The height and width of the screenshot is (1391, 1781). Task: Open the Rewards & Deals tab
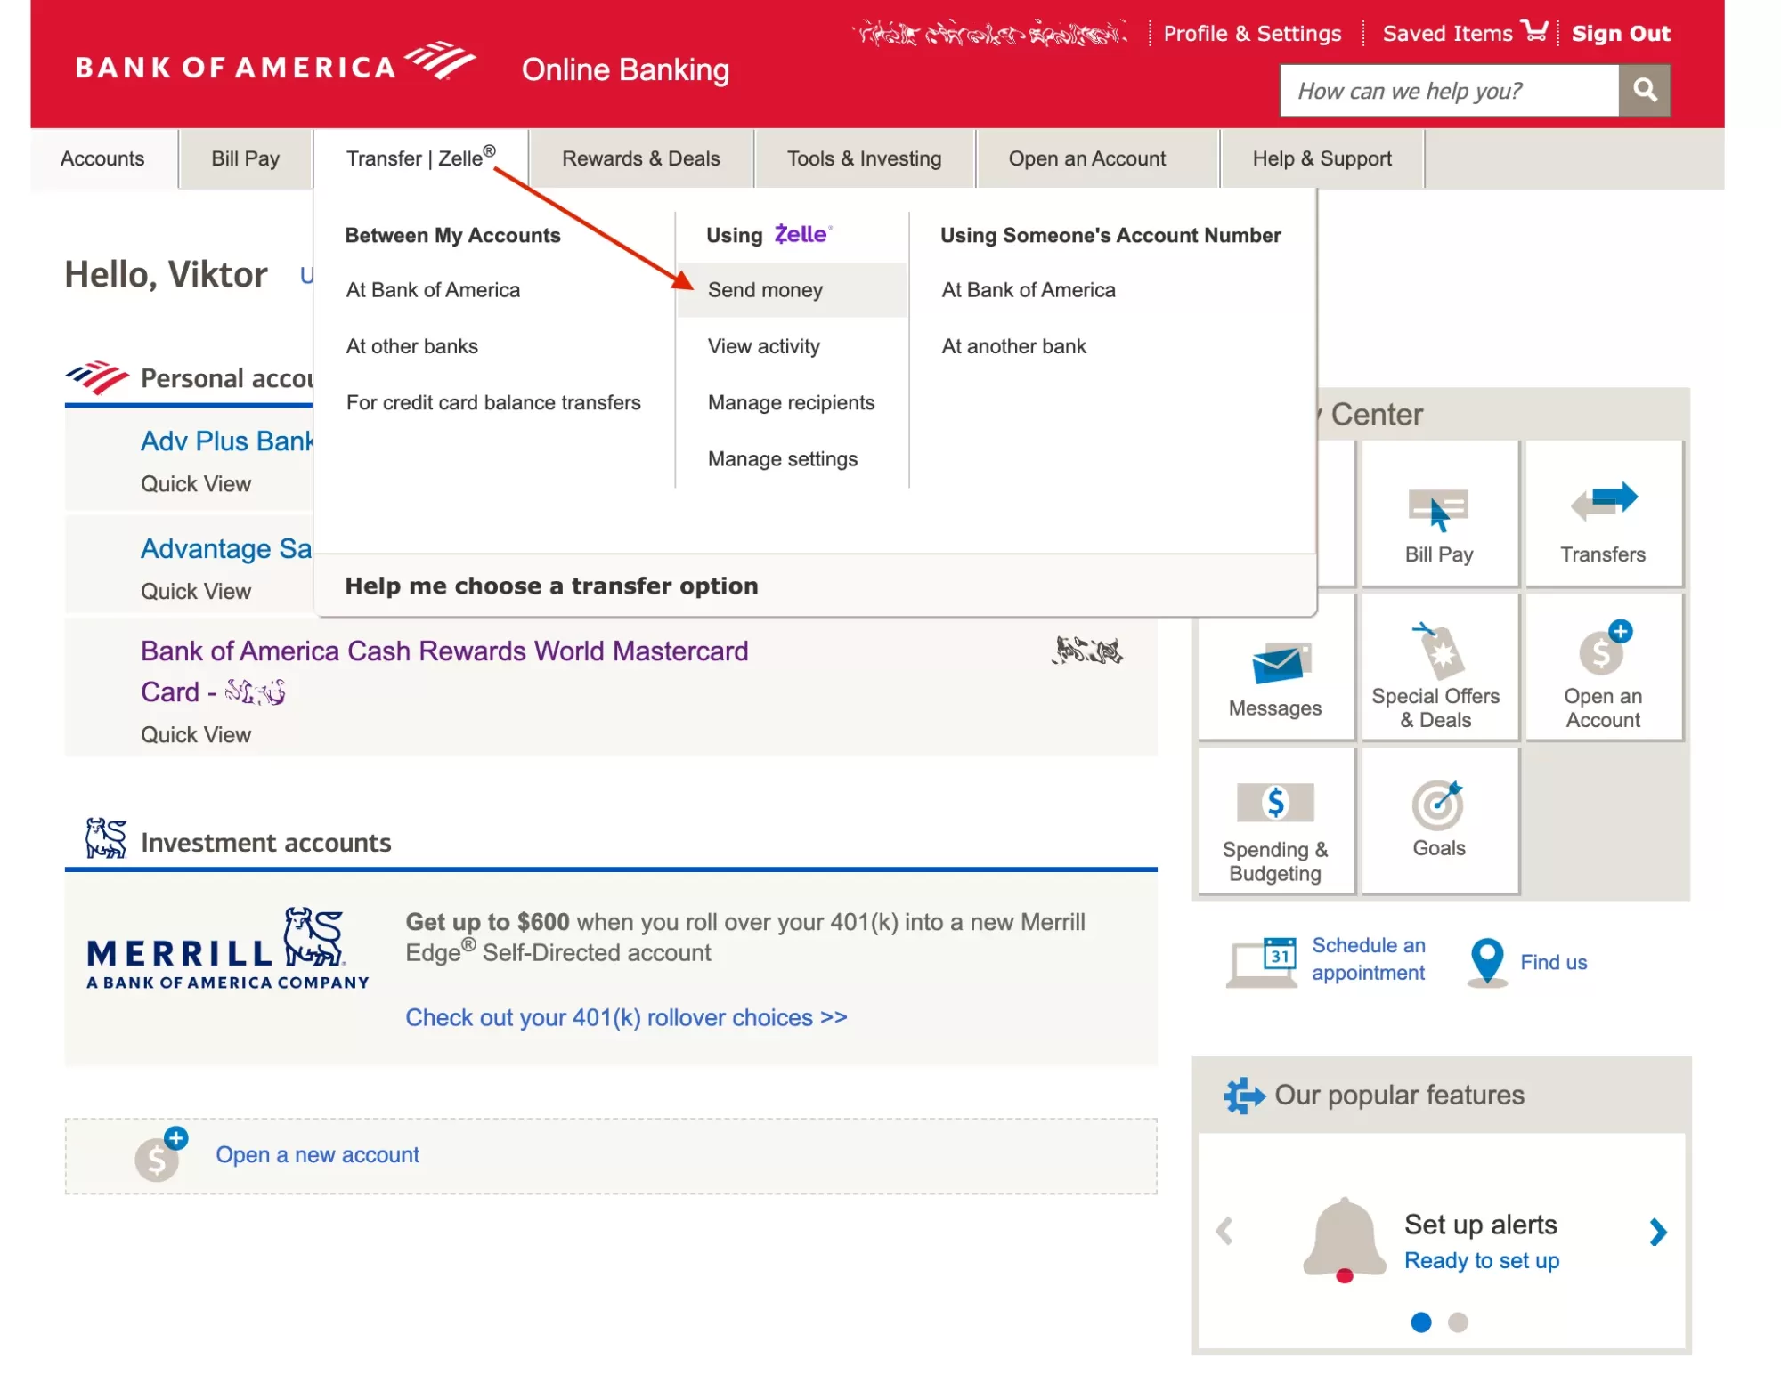(x=640, y=158)
